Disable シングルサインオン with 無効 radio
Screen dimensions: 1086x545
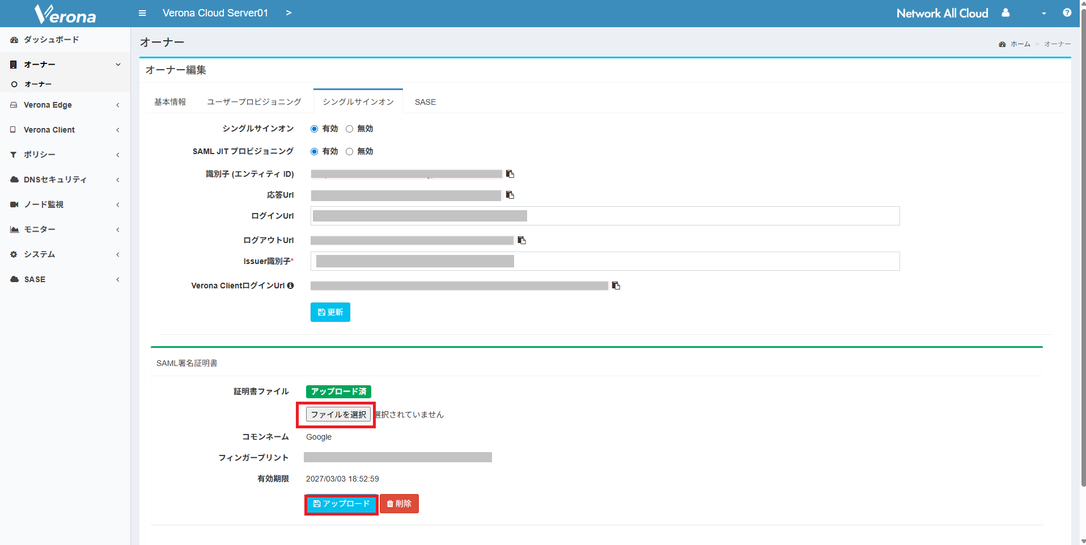tap(349, 129)
